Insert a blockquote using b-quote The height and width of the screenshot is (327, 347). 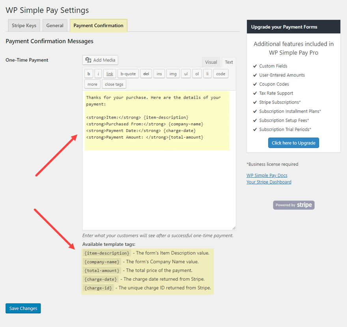point(128,74)
